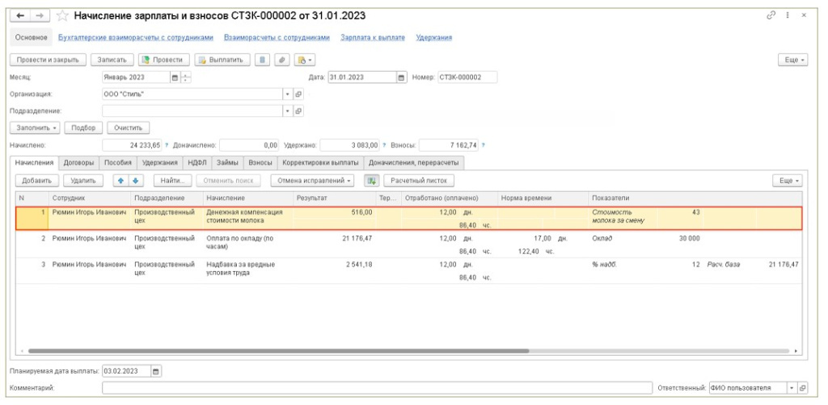Switch to the Пособия tab
This screenshot has height=405, width=828.
pos(117,163)
